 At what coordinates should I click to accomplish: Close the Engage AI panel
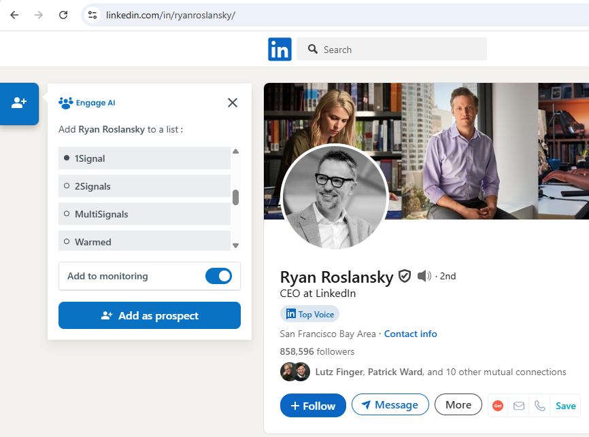[233, 103]
